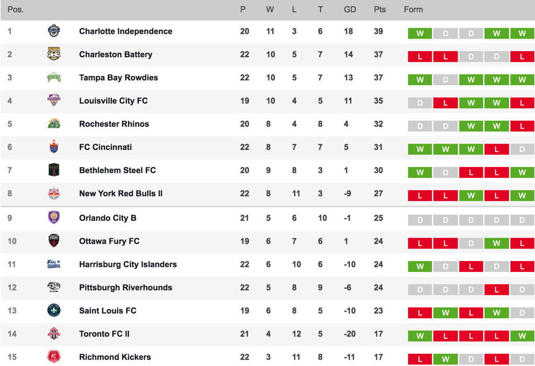Click the Richmond Kickers red badge
The image size is (535, 366).
pyautogui.click(x=54, y=357)
